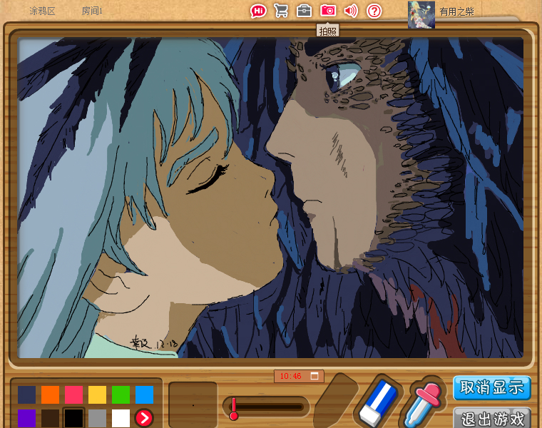Adjust the brush size slider handle
This screenshot has width=542, height=428.
(234, 409)
